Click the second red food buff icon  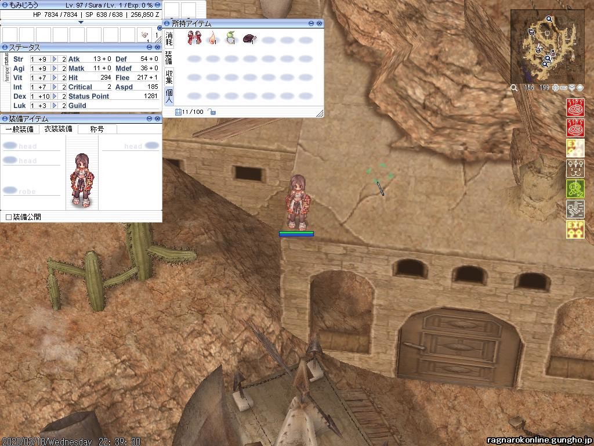(575, 127)
